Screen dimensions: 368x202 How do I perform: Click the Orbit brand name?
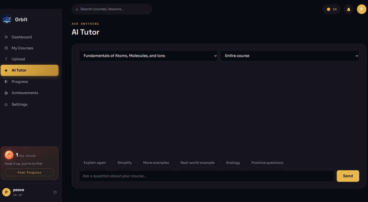pyautogui.click(x=21, y=20)
